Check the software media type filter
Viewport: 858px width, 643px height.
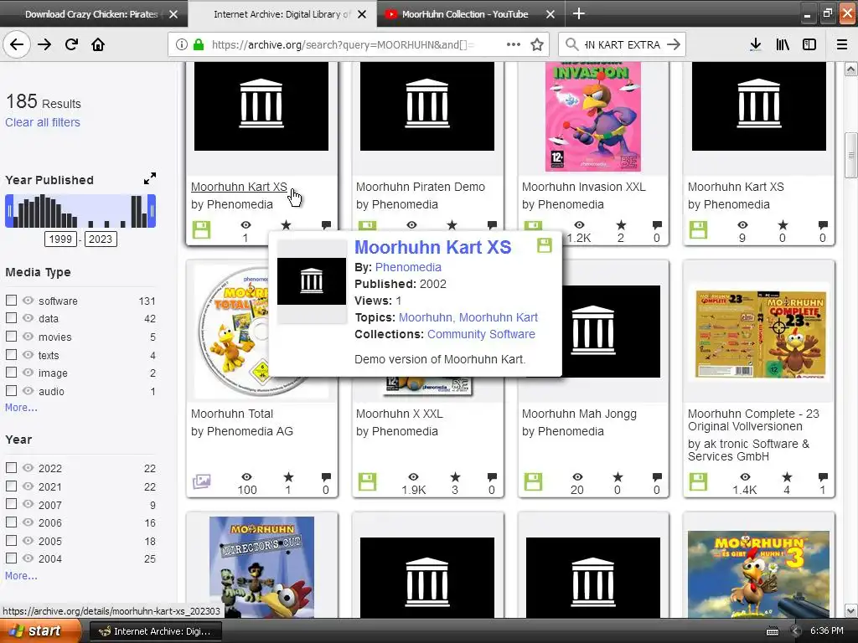[x=11, y=301]
